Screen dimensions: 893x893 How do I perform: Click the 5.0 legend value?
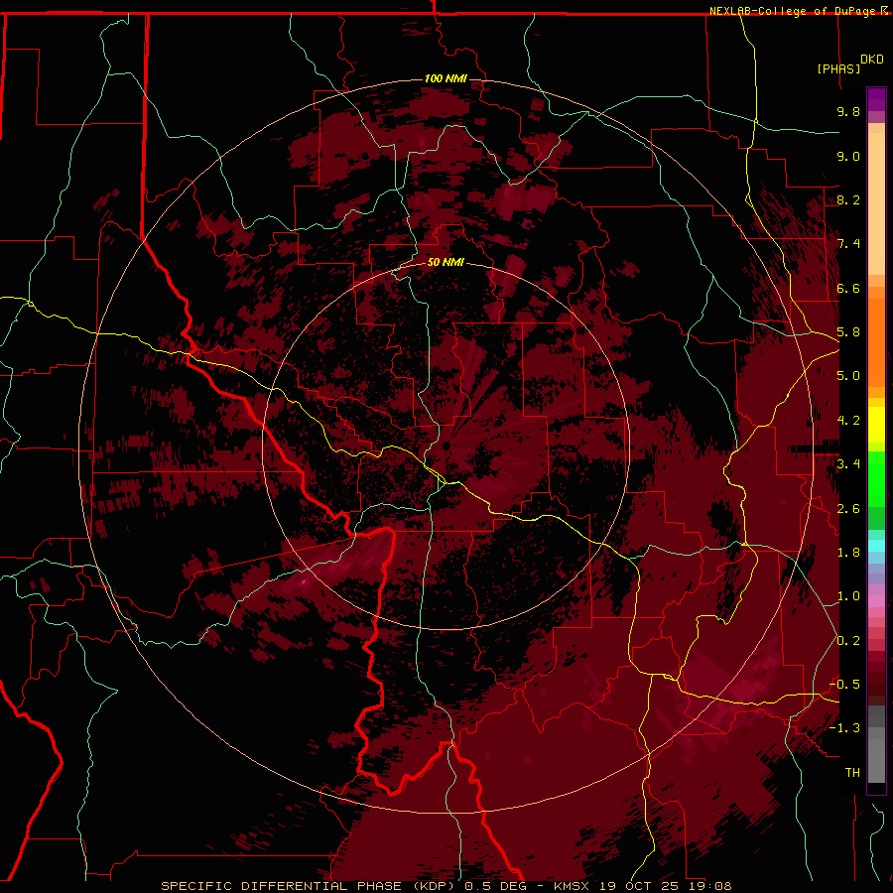click(x=848, y=376)
